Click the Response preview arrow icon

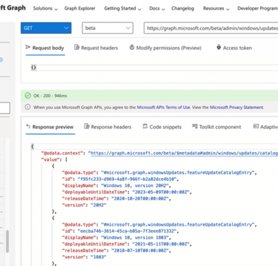tap(28, 126)
